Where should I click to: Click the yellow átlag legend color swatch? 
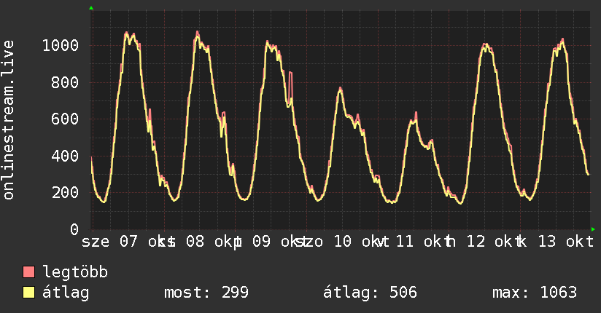(x=28, y=293)
